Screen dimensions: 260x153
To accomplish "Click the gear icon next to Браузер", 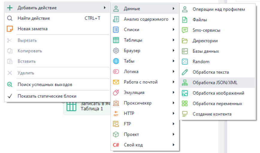I will click(x=116, y=51).
